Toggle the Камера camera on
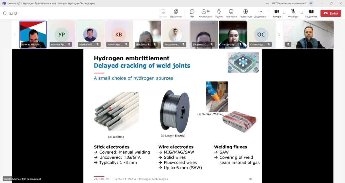The image size is (345, 183). [276, 13]
